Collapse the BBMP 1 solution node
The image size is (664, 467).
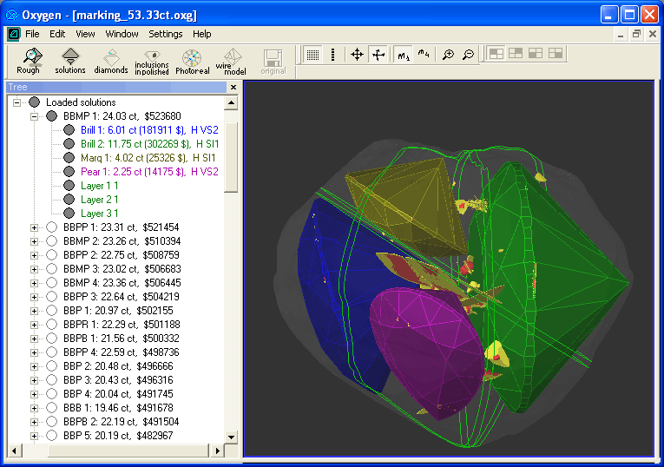(x=35, y=116)
